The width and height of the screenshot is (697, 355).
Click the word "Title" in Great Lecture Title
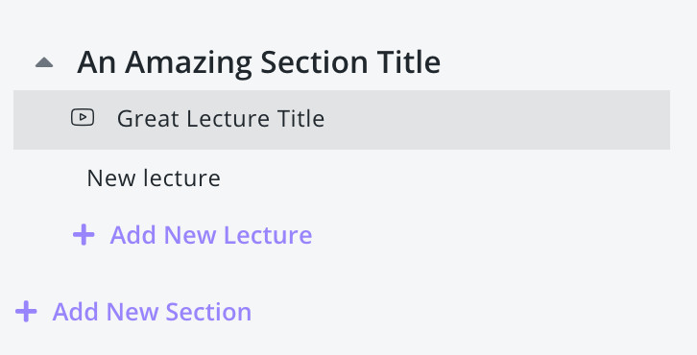(x=300, y=119)
